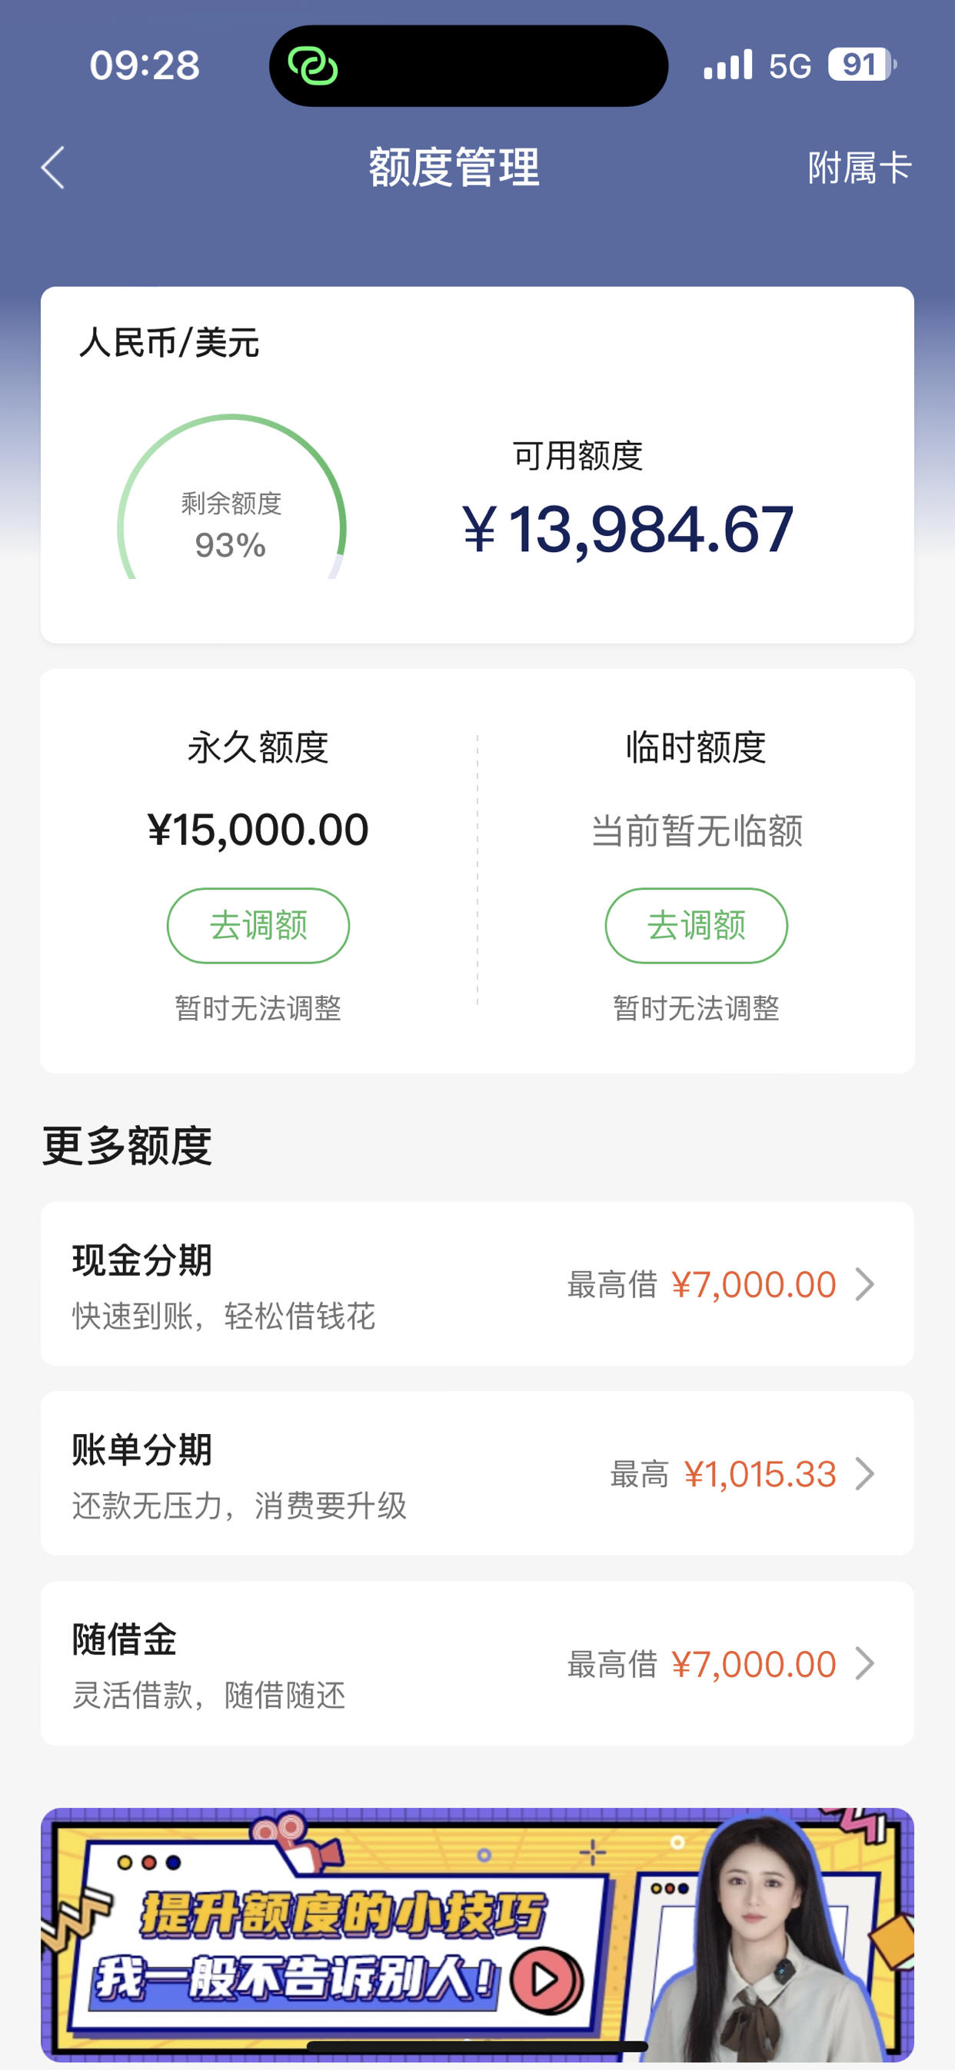Tap the play icon on the banner
The width and height of the screenshot is (955, 2070).
(547, 1979)
